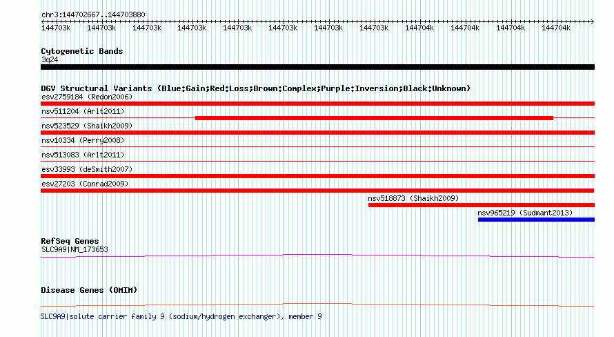The image size is (614, 337).
Task: Click the DGV Structural Variants track heading
Action: [x=256, y=88]
